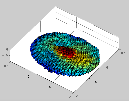This screenshot has height=101, width=129.
Task: Click the 0 label on right axis
Action: pyautogui.click(x=107, y=67)
